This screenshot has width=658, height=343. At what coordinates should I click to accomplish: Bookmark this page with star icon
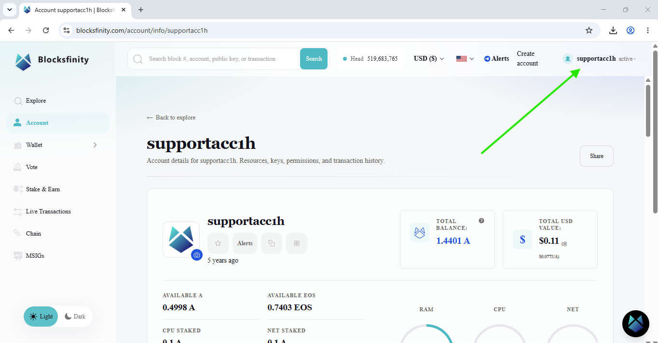589,30
